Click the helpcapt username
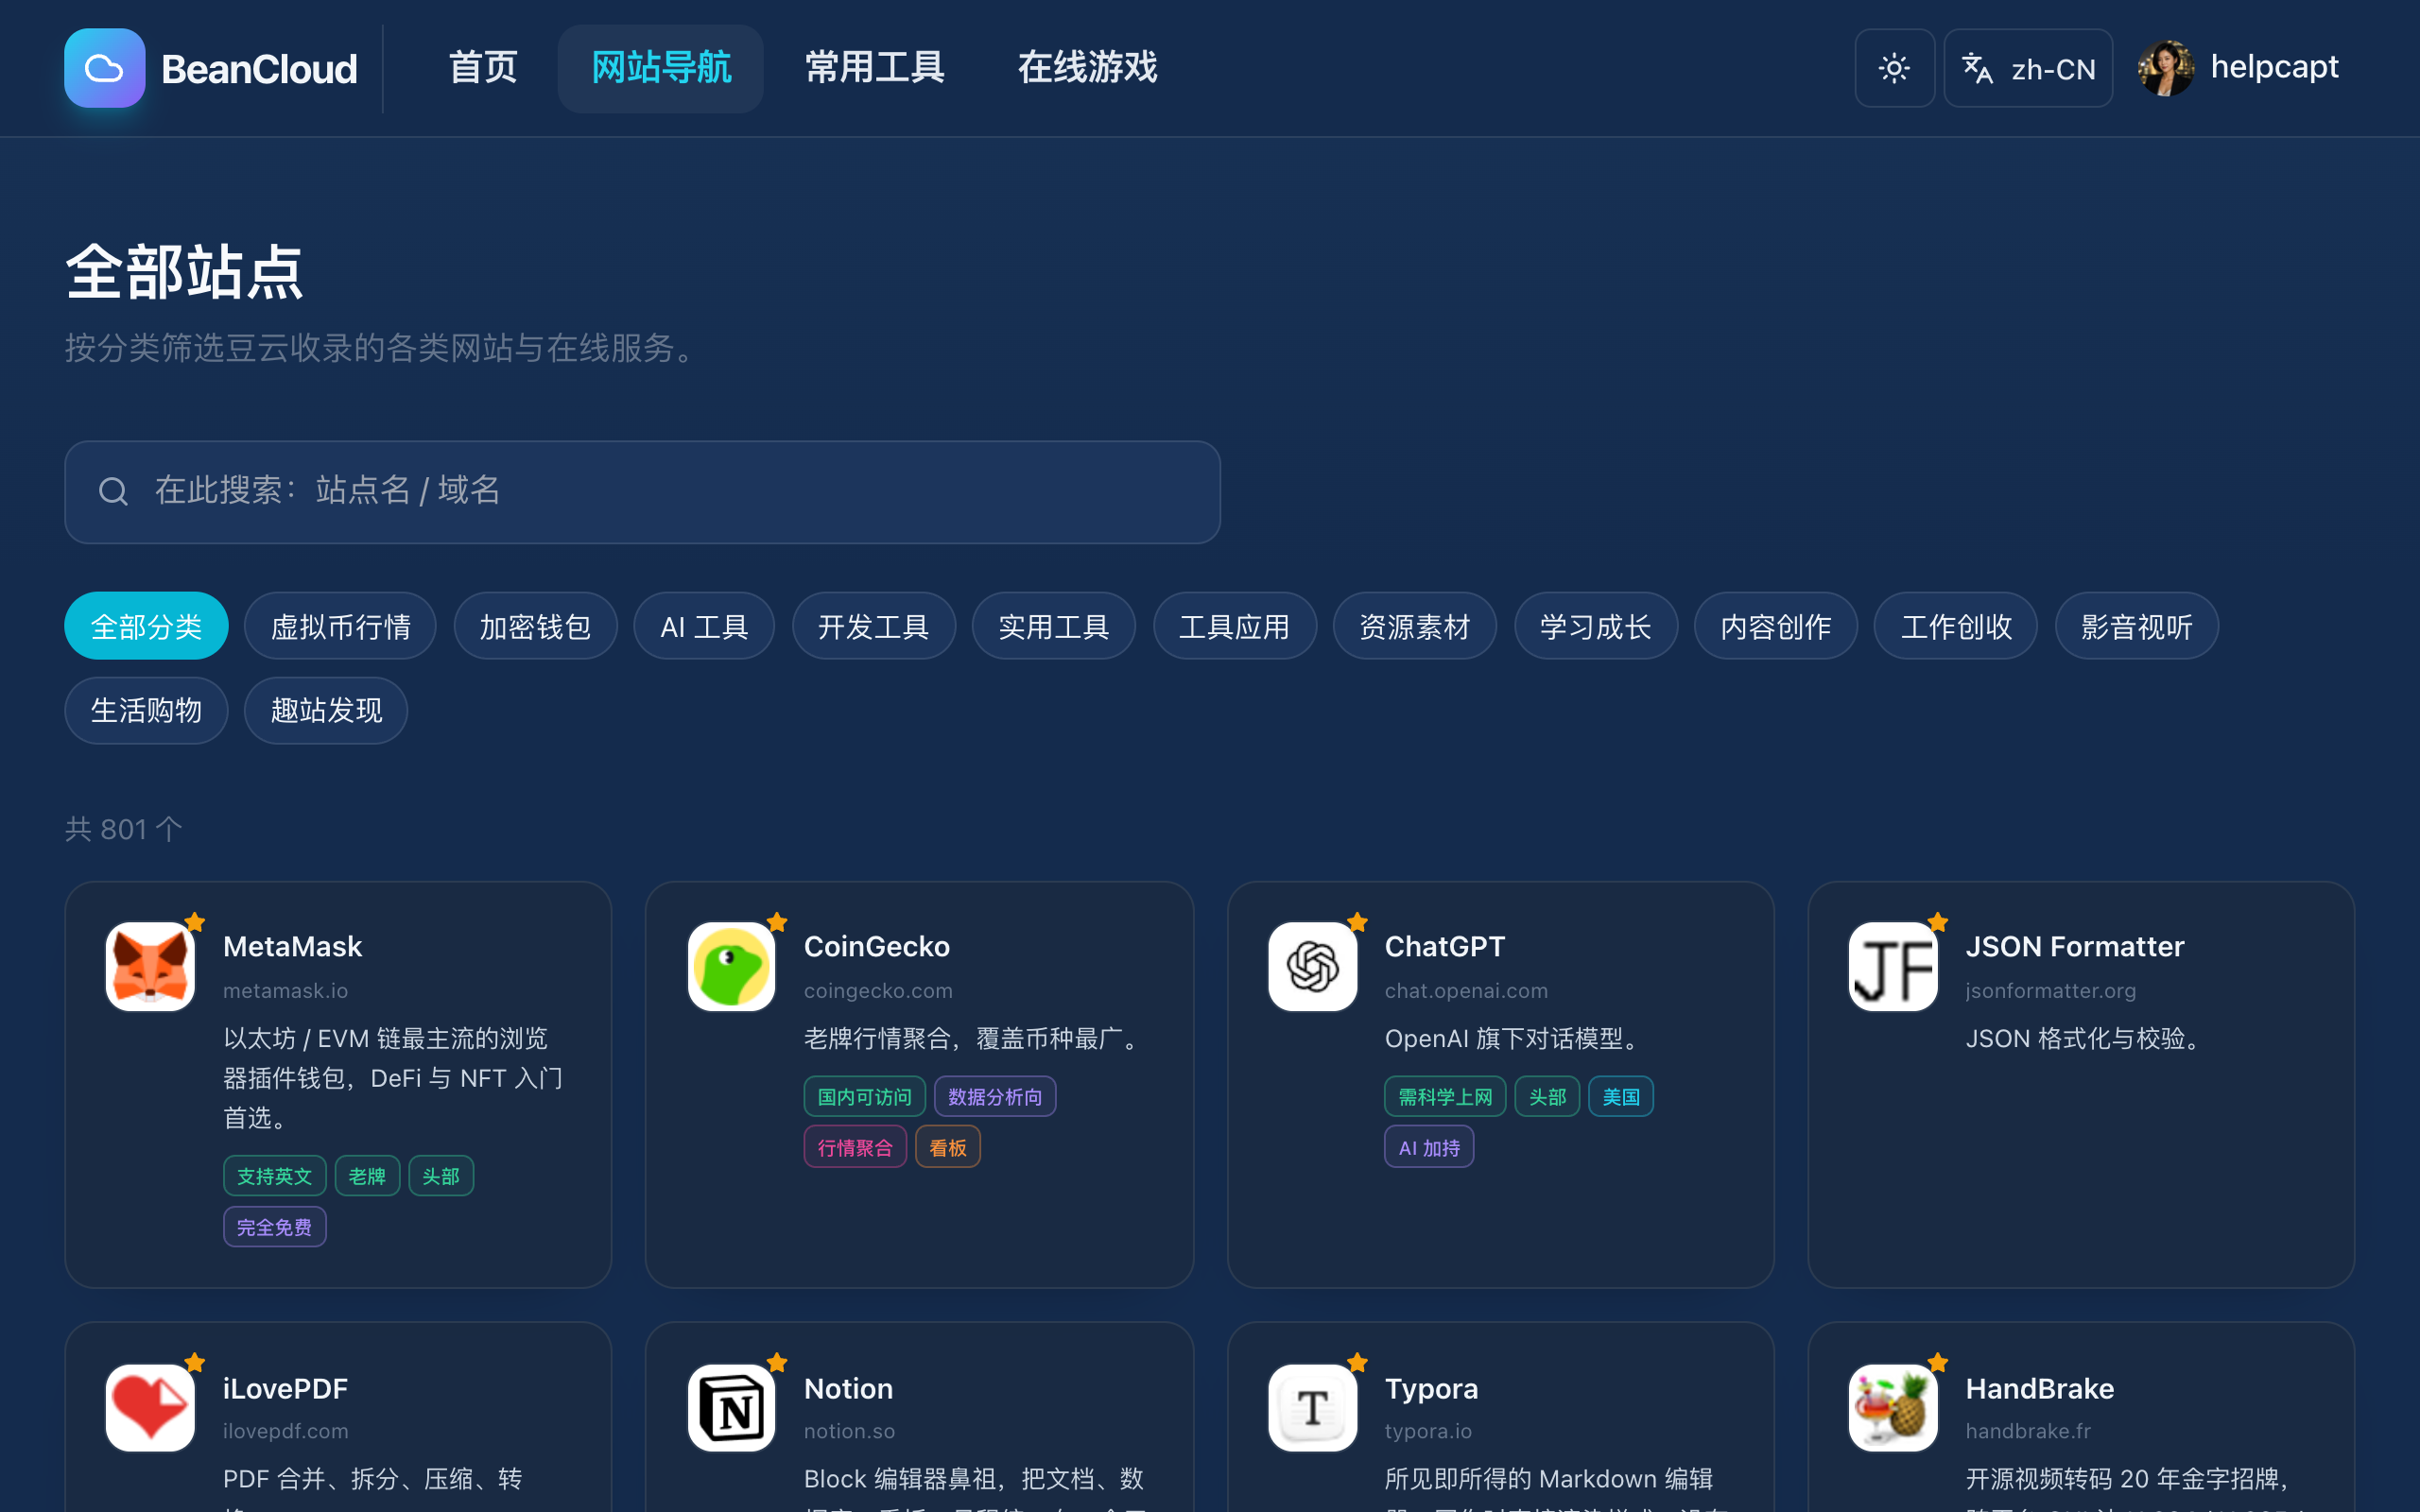 pos(2274,67)
